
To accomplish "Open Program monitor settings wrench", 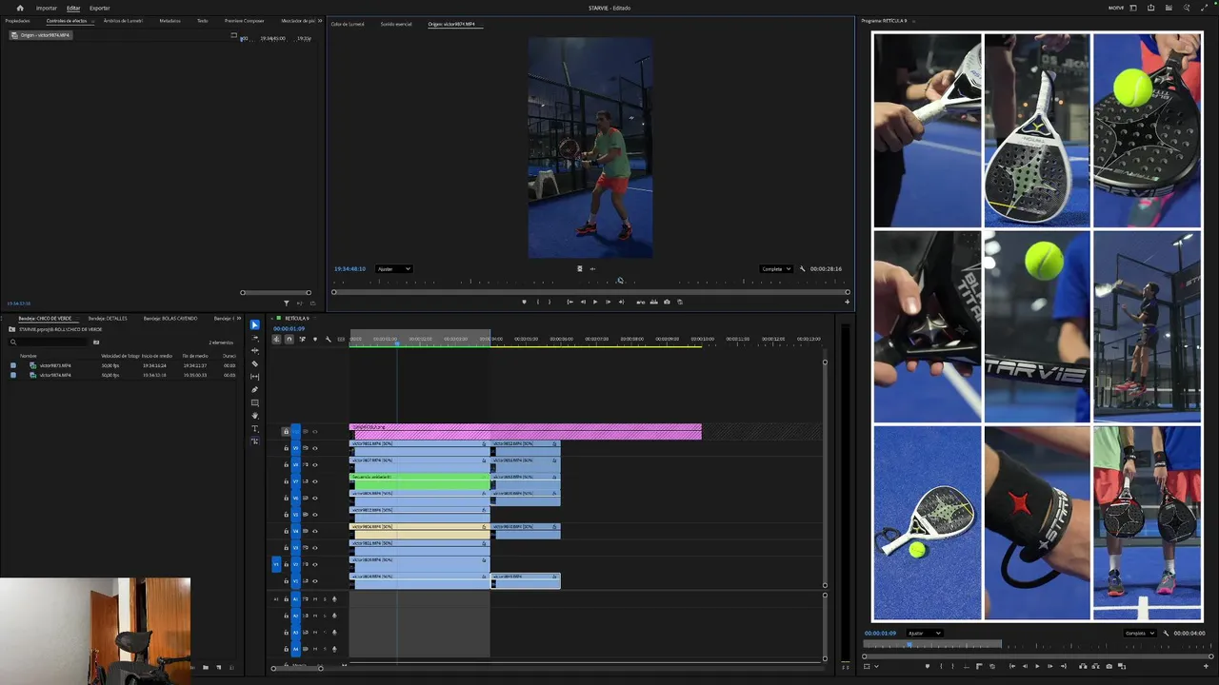I will tap(1166, 633).
